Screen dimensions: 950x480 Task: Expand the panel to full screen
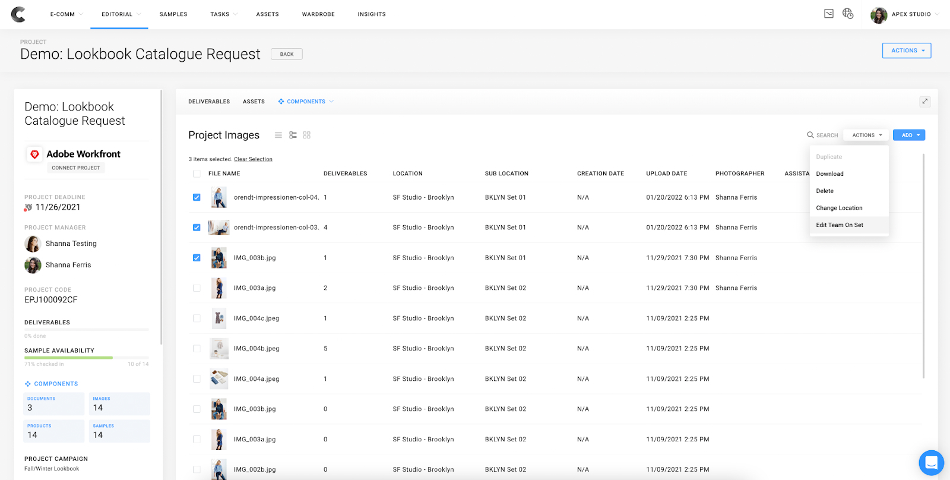click(x=924, y=102)
